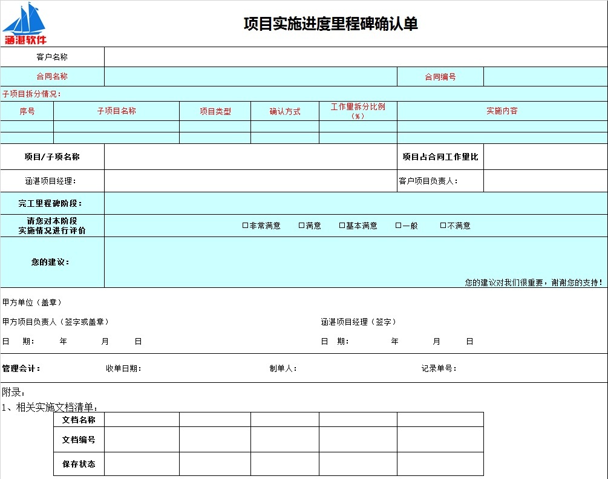608x479 pixels.
Task: Select the field beside 客户项目负责人
Action: pyautogui.click(x=544, y=181)
